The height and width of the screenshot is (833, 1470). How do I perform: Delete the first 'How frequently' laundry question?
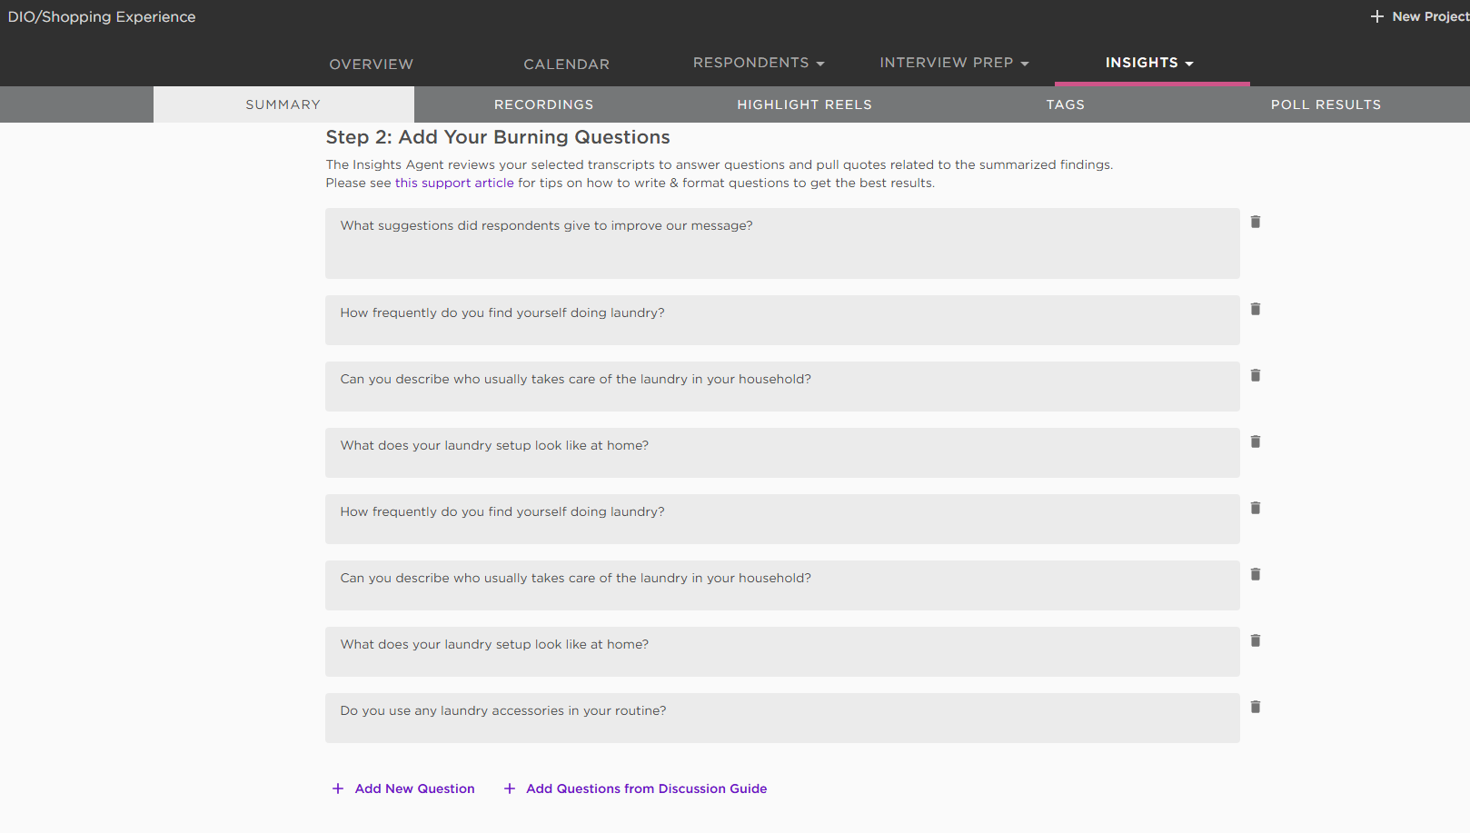point(1256,309)
